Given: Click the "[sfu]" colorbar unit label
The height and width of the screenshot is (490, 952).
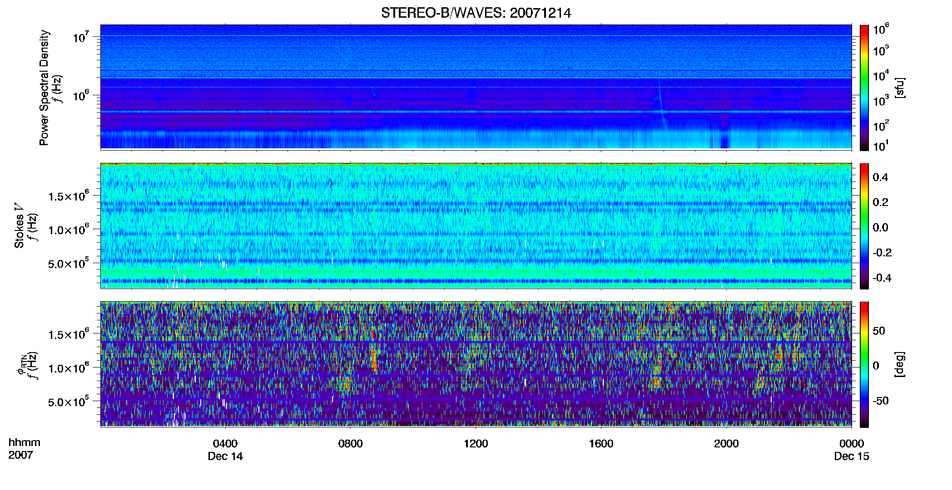Looking at the screenshot, I should tap(900, 88).
